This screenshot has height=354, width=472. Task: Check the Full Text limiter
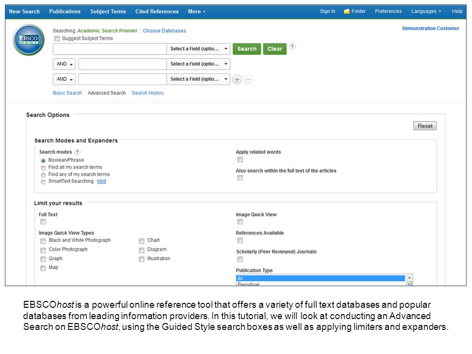click(x=43, y=222)
